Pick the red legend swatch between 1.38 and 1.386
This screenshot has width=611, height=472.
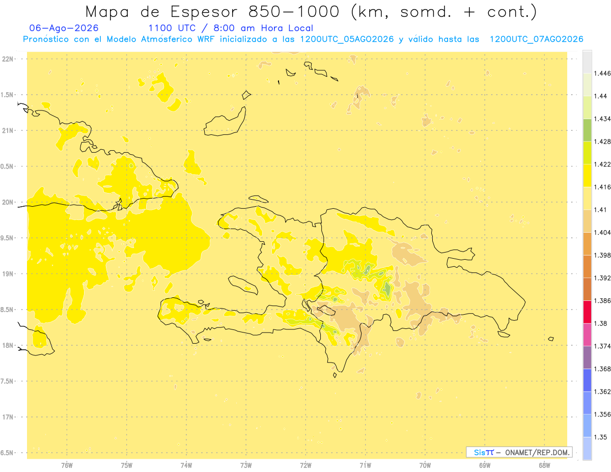[x=587, y=312]
